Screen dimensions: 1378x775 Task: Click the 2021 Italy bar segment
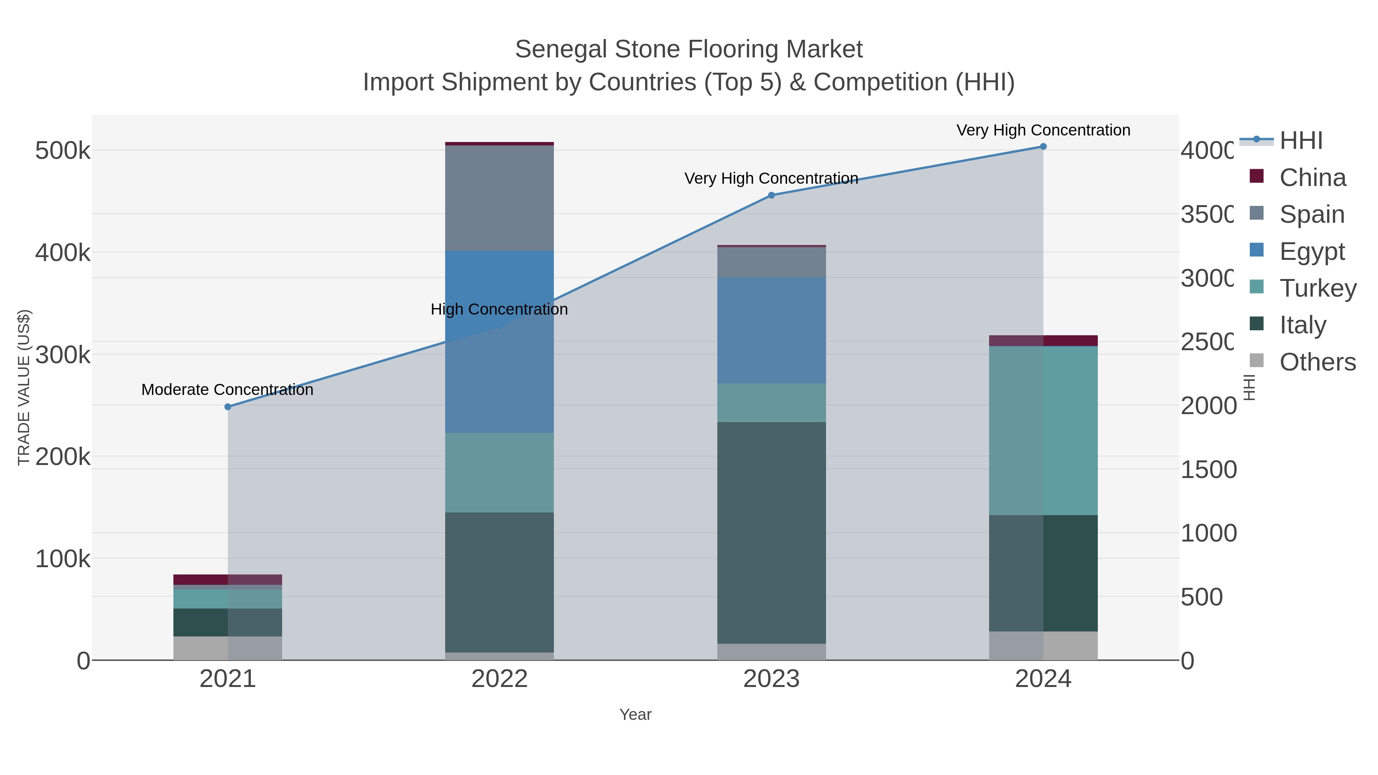(228, 623)
